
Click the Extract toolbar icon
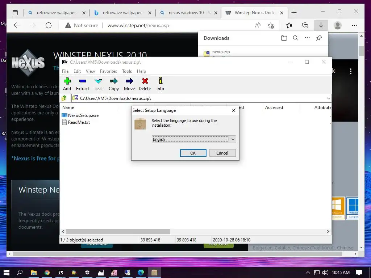click(83, 84)
